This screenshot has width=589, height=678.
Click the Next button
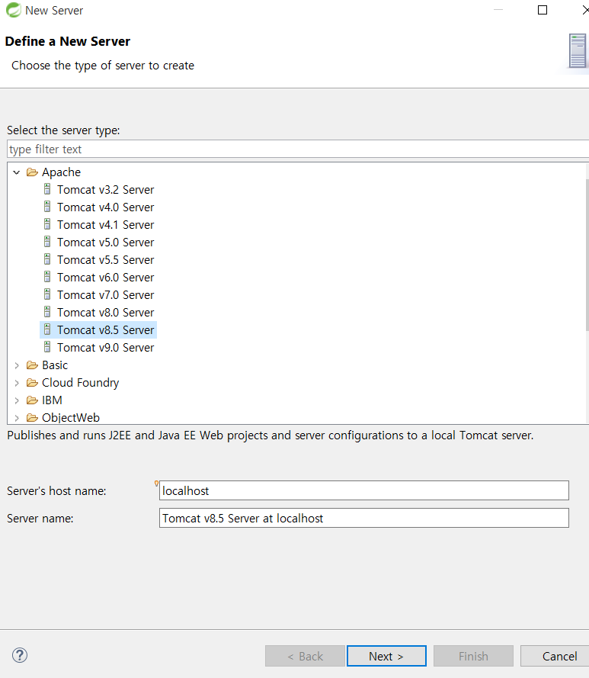coord(386,656)
